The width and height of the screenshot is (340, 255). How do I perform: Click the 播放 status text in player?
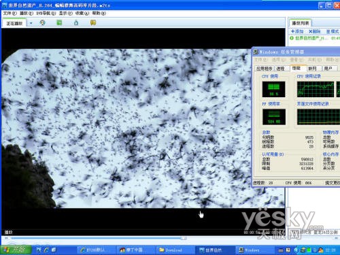pyautogui.click(x=9, y=232)
